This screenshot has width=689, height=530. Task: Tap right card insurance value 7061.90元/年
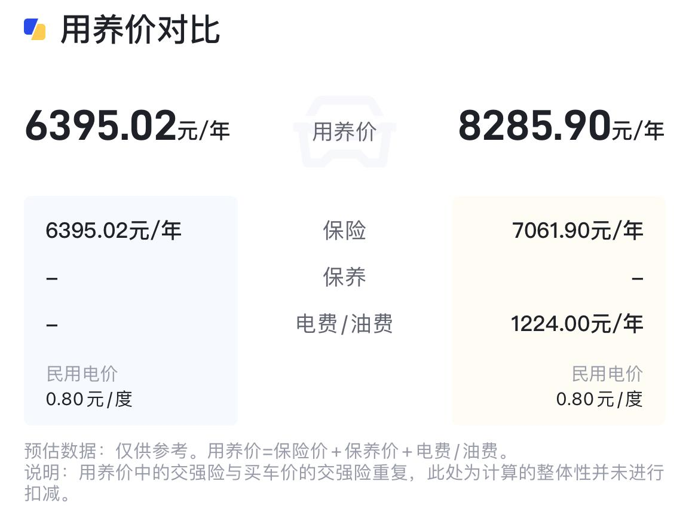577,230
